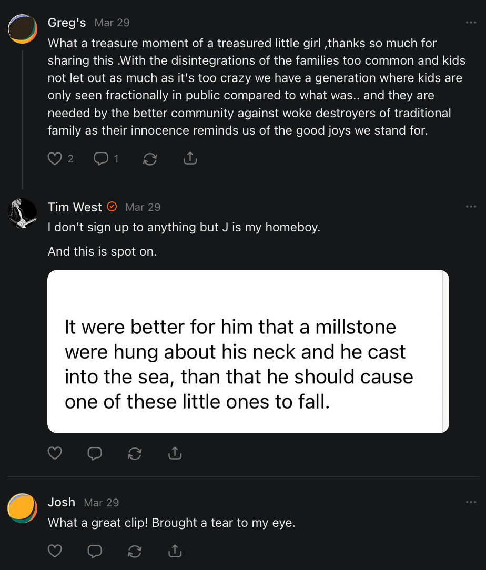Viewport: 486px width, 570px height.
Task: Open more options for Tim West's comment
Action: [x=471, y=207]
